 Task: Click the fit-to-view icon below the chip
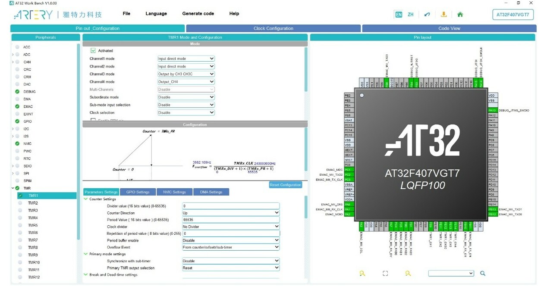click(x=385, y=273)
